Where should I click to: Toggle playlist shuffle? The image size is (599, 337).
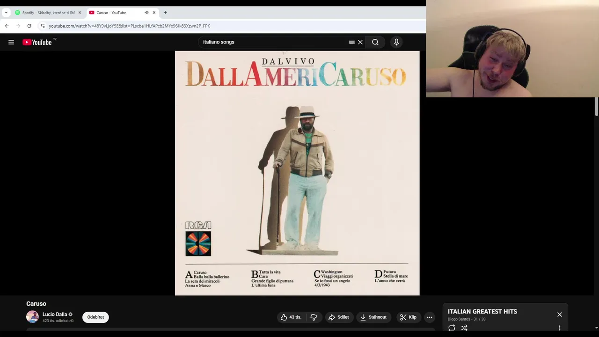tap(464, 328)
